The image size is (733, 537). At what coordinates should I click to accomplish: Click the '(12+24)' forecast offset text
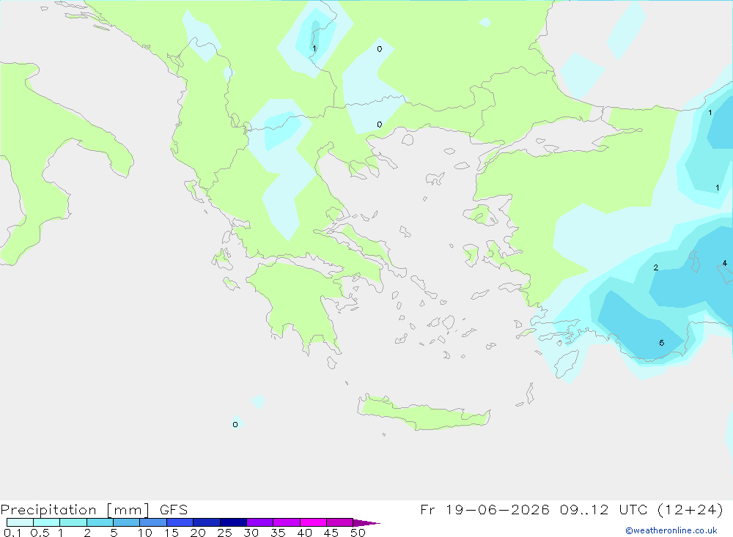point(690,509)
